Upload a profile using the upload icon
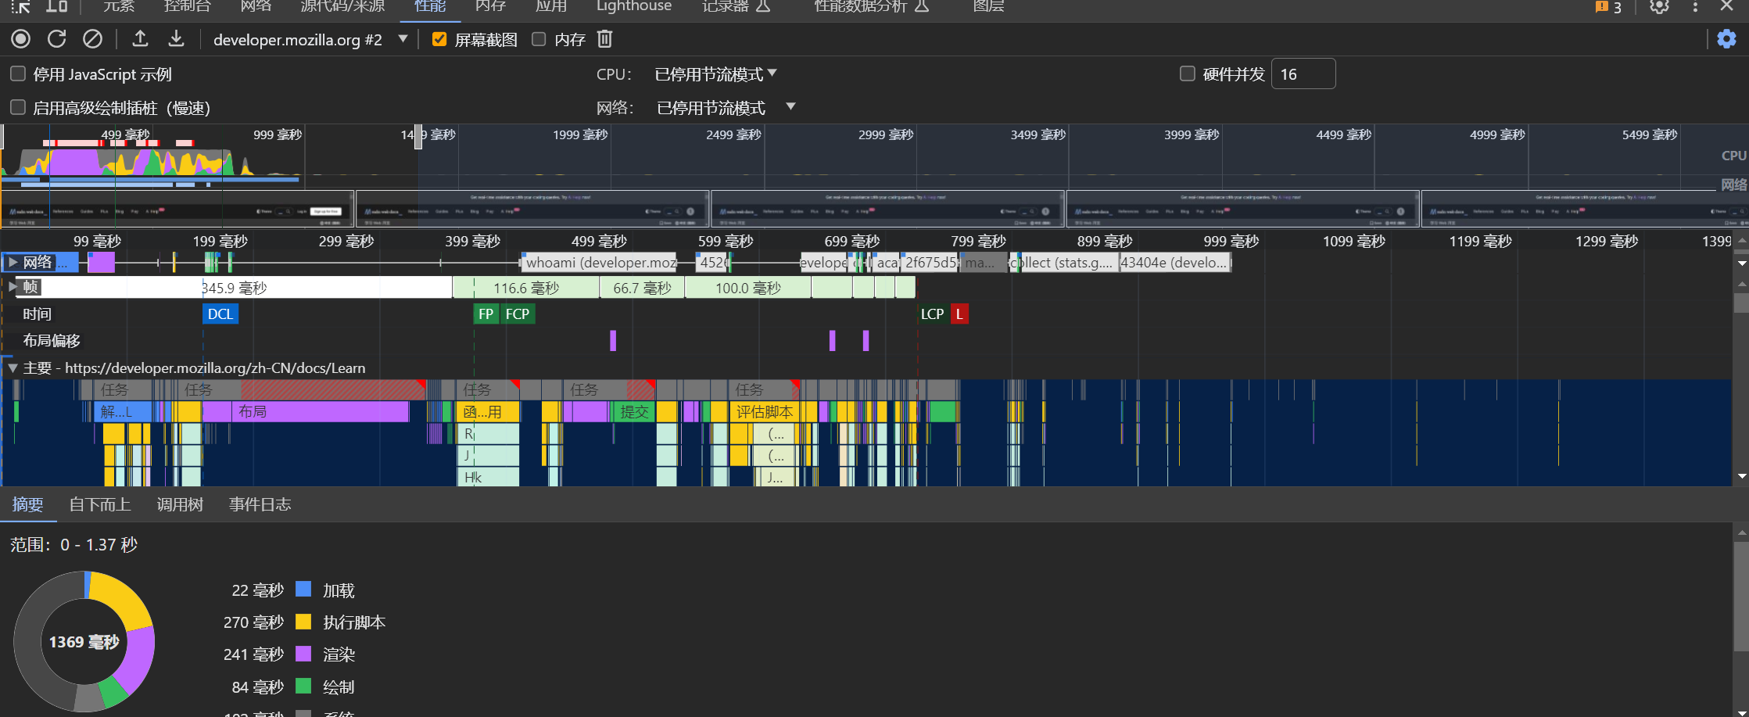This screenshot has height=717, width=1749. pyautogui.click(x=140, y=38)
